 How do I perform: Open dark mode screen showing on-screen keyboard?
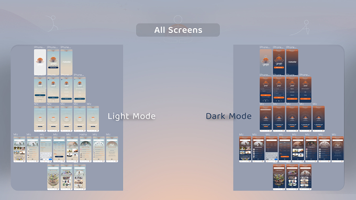(x=272, y=149)
